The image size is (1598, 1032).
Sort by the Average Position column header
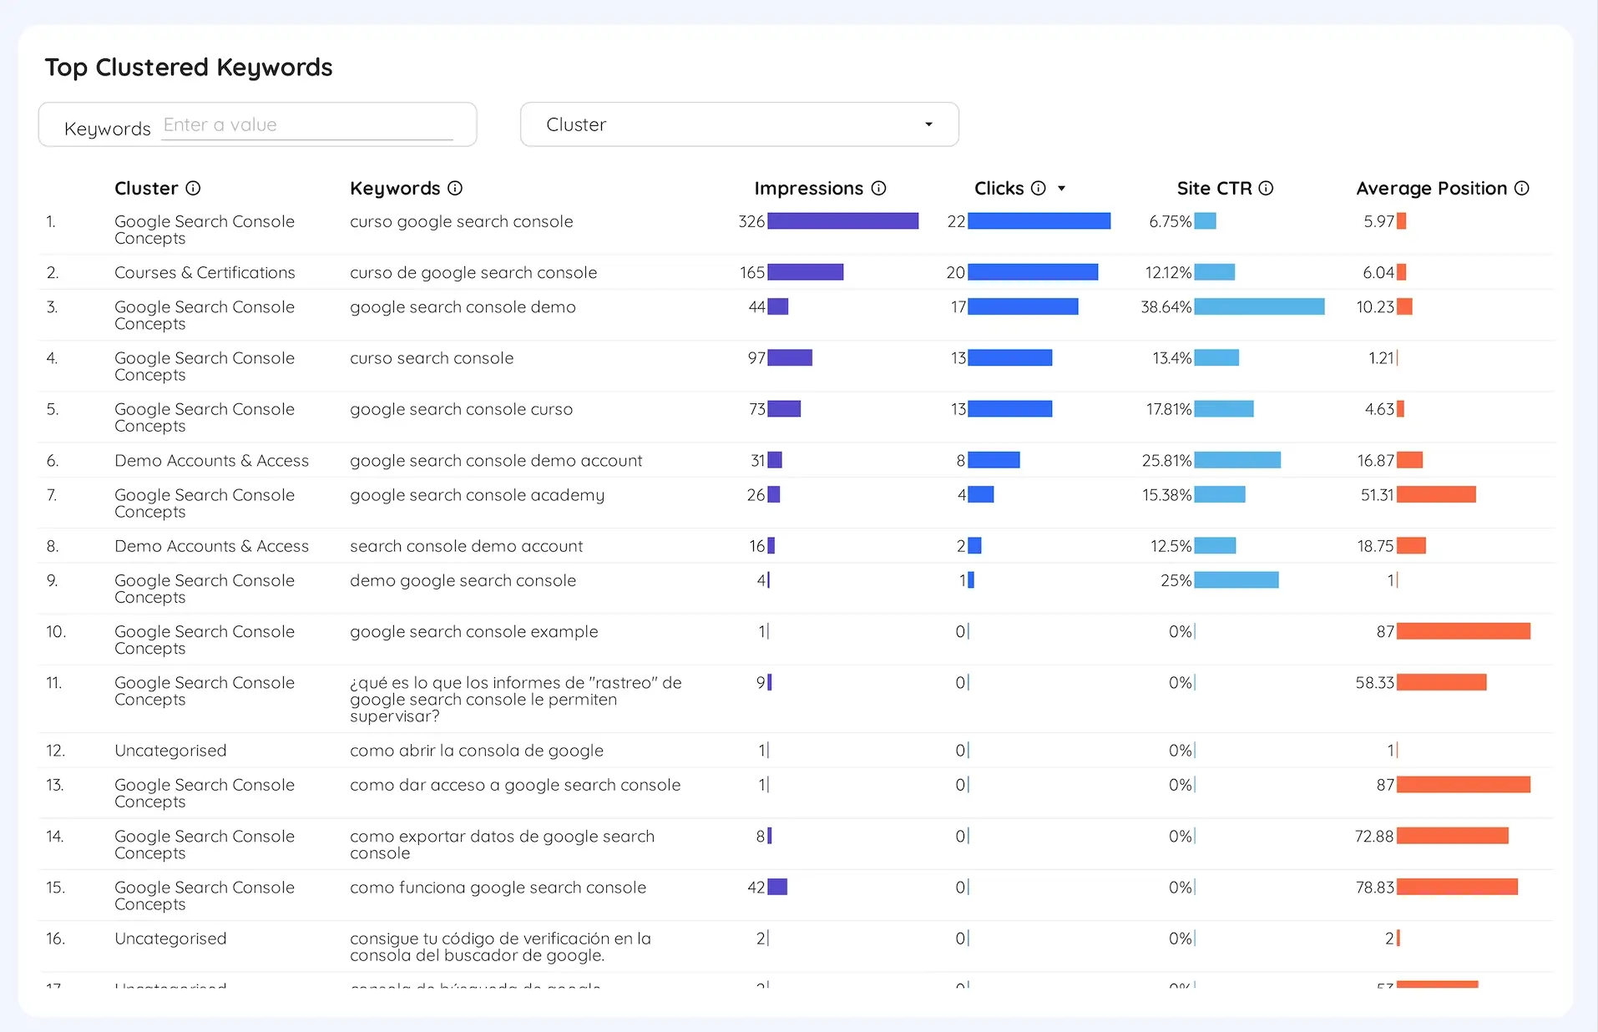click(x=1431, y=189)
